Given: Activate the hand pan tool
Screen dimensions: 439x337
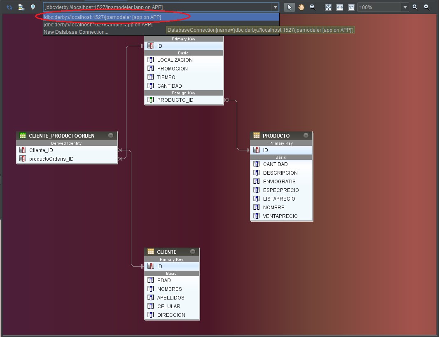Looking at the screenshot, I should pos(301,7).
